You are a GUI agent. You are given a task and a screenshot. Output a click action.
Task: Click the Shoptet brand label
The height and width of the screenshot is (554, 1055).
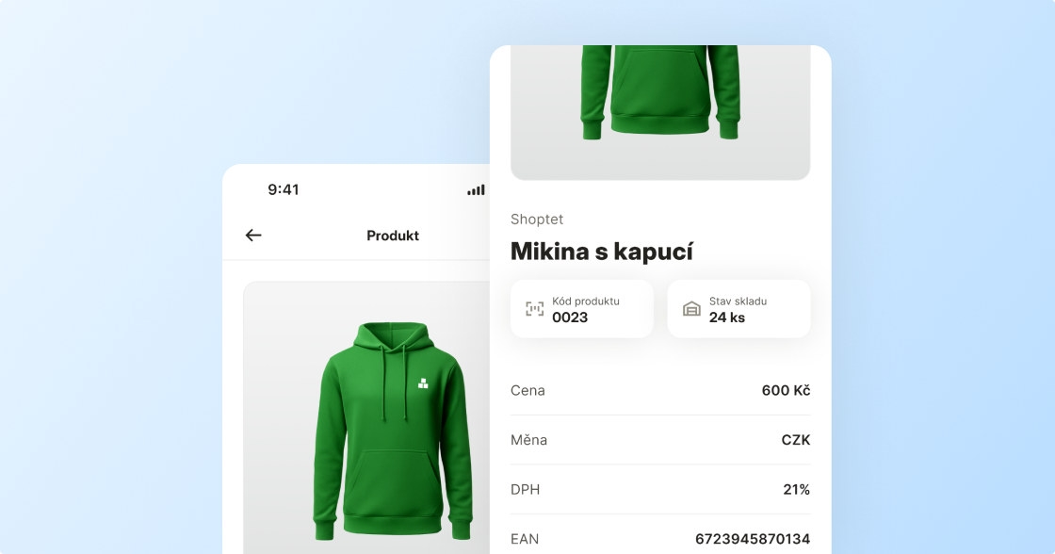pos(537,220)
